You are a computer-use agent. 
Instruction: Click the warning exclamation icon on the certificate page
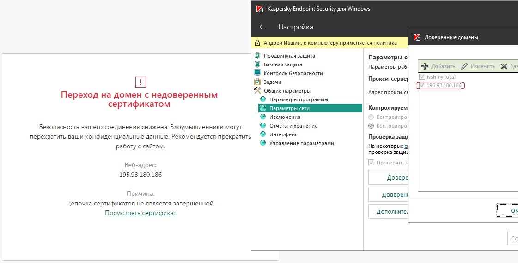click(140, 82)
